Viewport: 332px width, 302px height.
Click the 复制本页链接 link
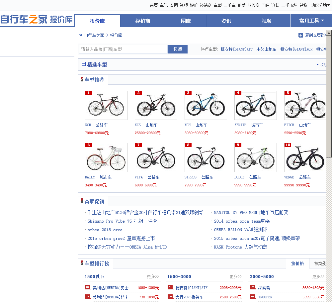tap(315, 36)
